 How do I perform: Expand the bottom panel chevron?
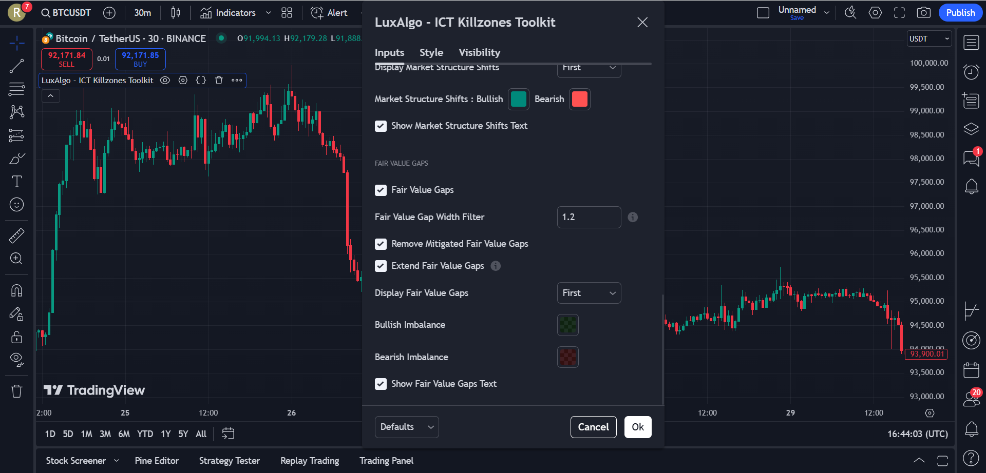pos(919,461)
